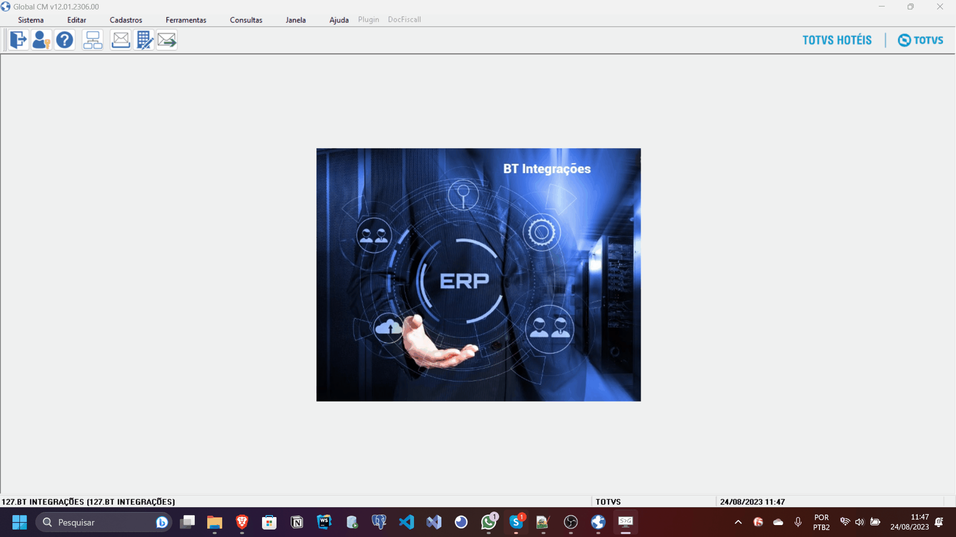
Task: Click the BT Integrações ERP banner image
Action: click(478, 275)
